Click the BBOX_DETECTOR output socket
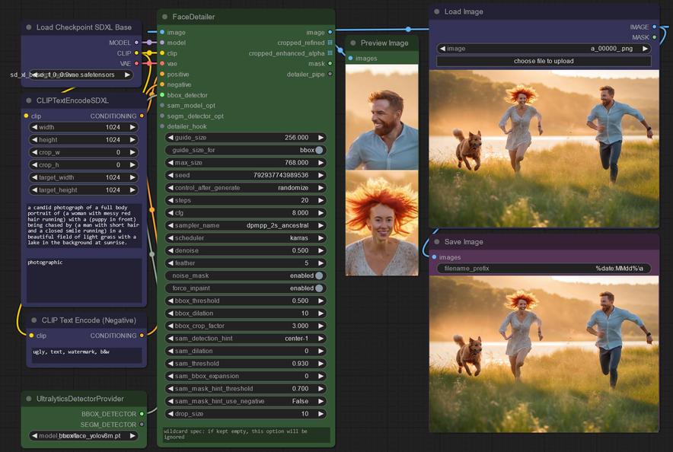This screenshot has width=673, height=452. pyautogui.click(x=142, y=414)
